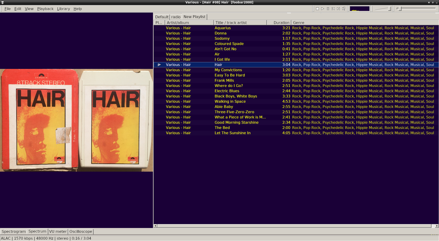Switch to the Spectrogram visualization tab
The image size is (439, 241).
tap(14, 231)
